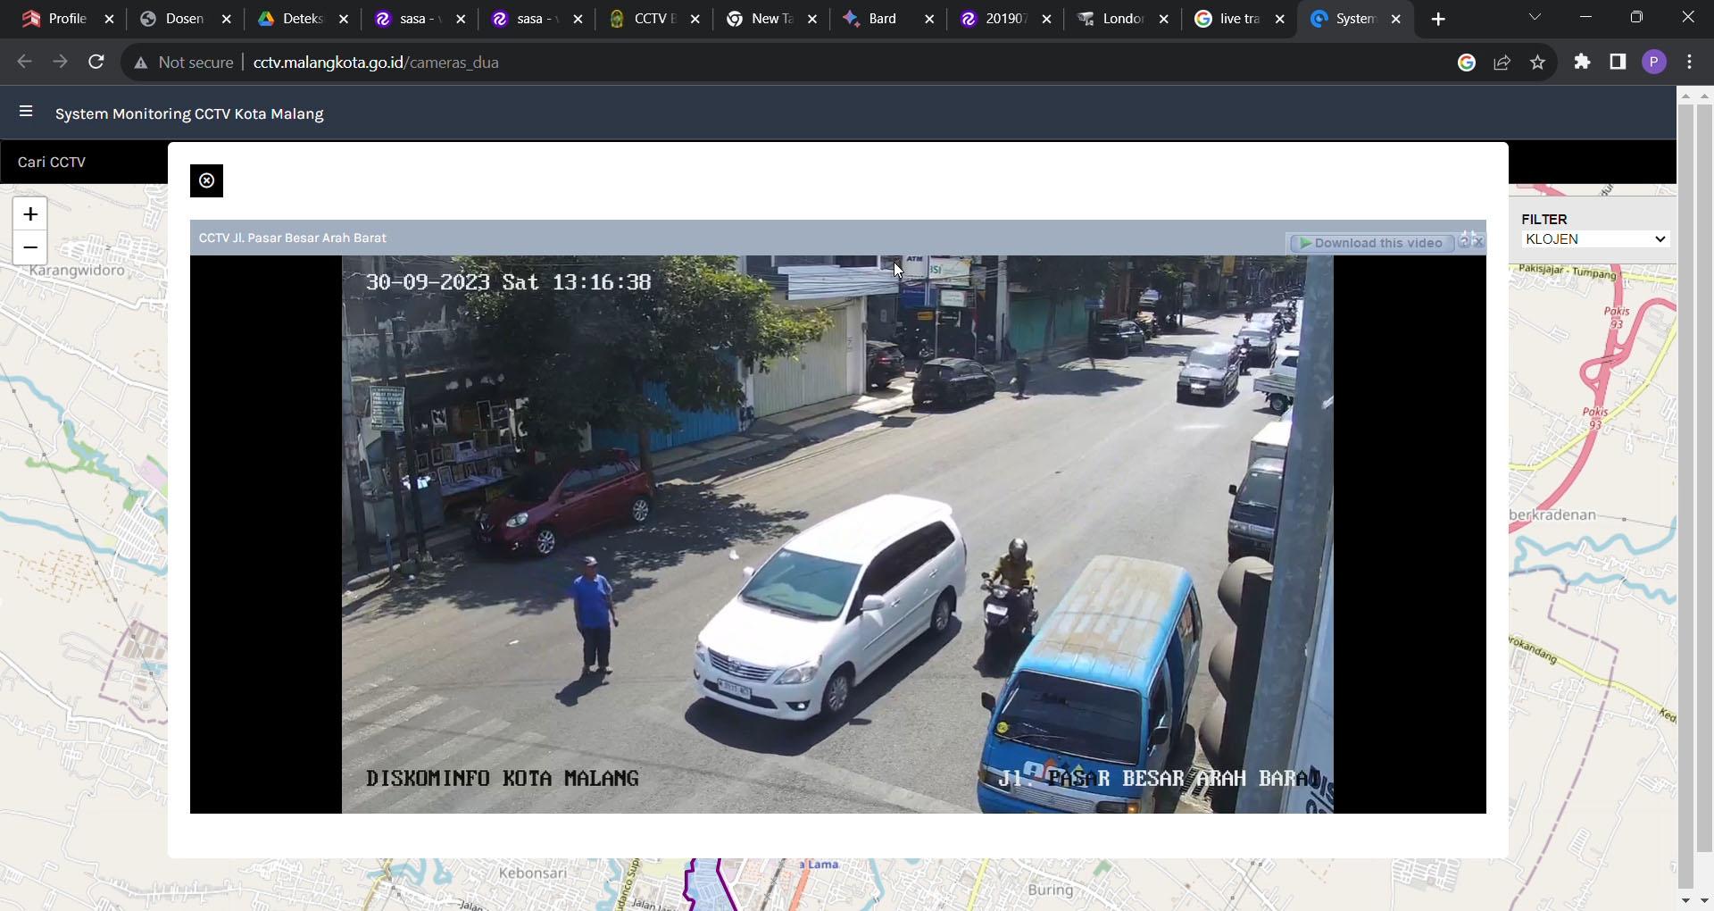Click the Cari CCTV search field

[x=84, y=162]
